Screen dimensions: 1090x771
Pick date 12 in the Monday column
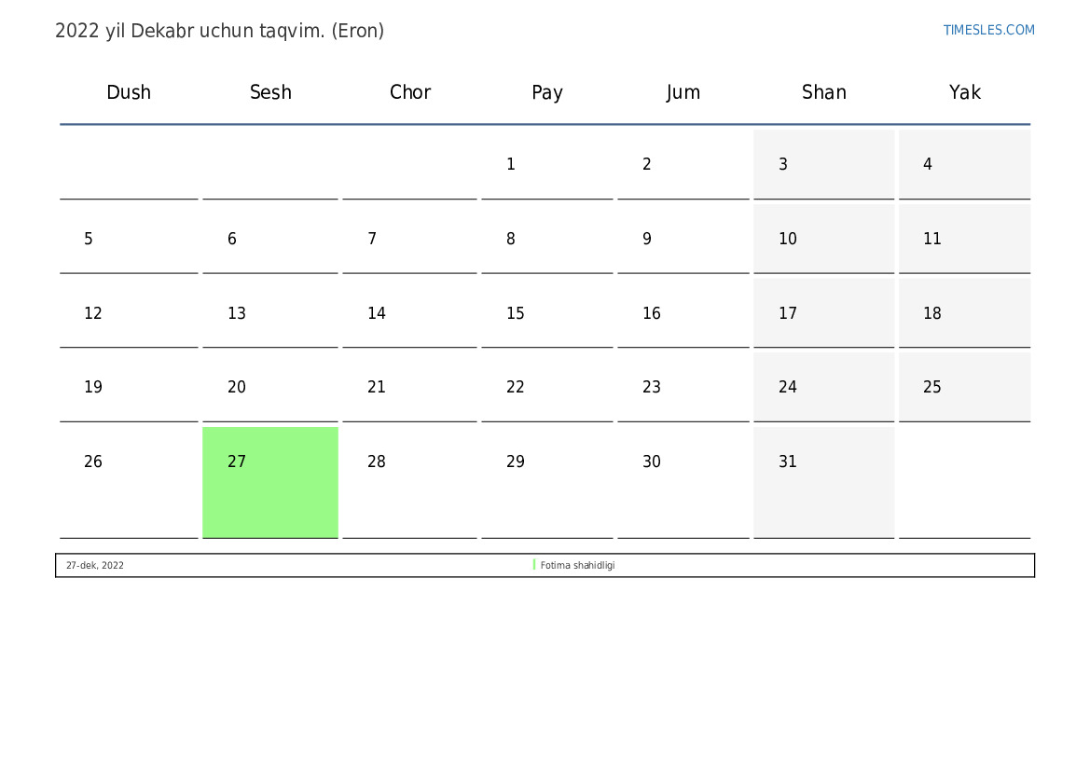coord(93,313)
